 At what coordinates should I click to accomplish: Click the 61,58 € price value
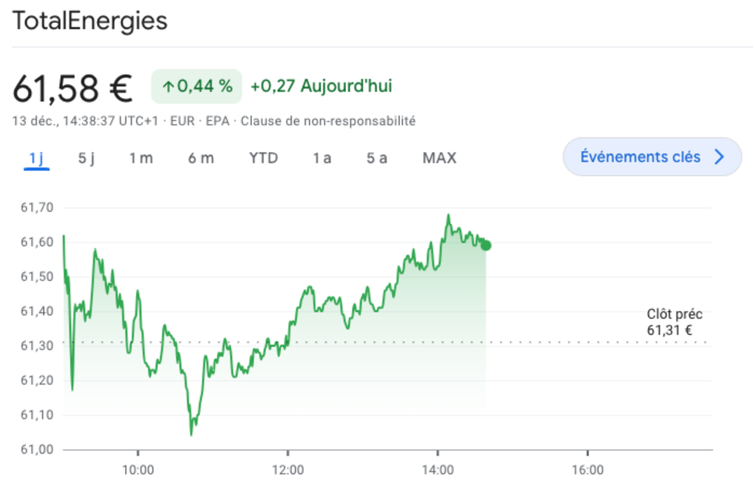click(x=73, y=89)
